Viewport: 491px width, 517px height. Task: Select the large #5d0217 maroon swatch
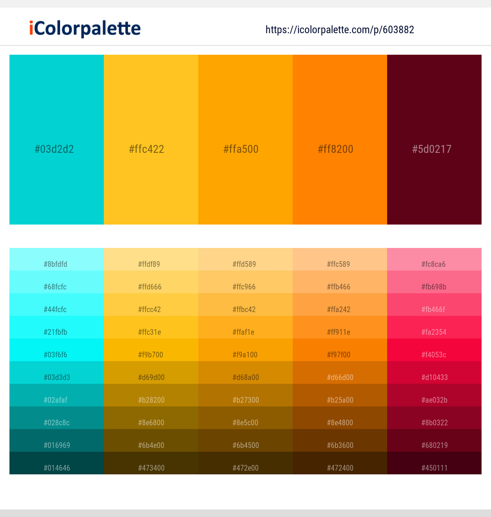[x=434, y=140]
